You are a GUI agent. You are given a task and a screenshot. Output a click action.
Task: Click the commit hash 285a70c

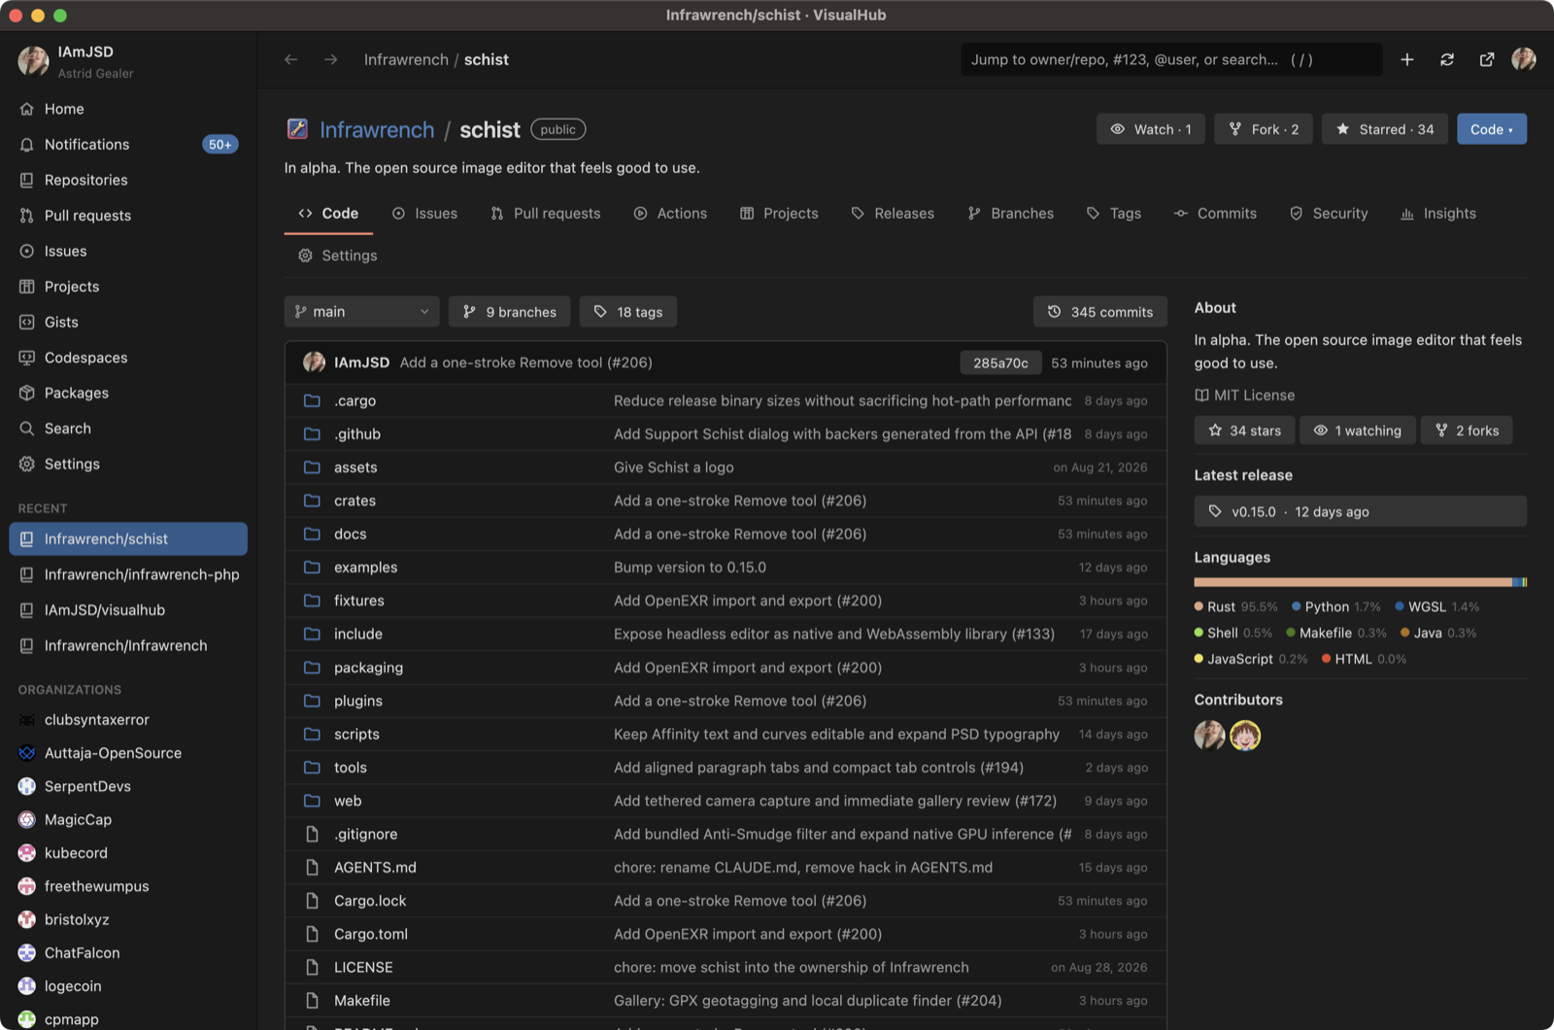coord(1000,362)
